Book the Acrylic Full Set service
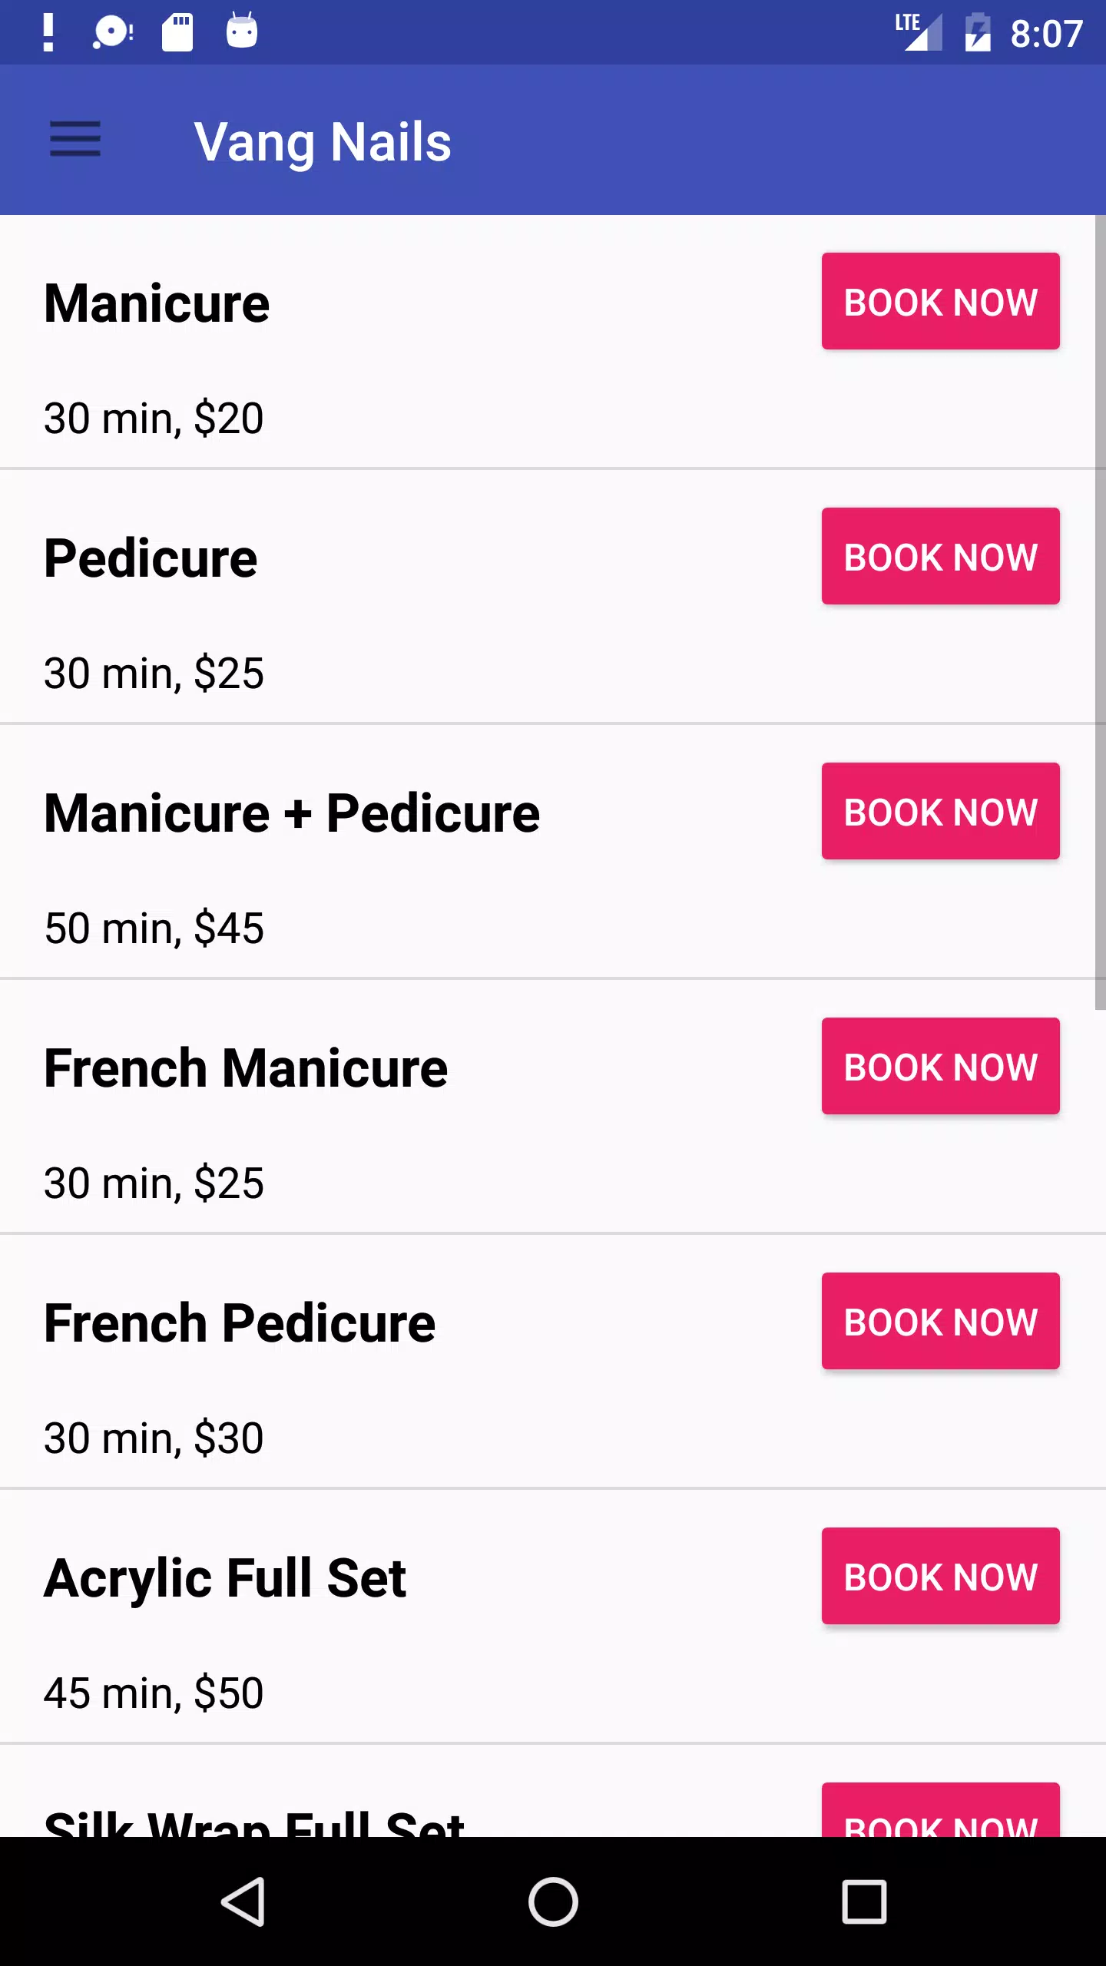Screen dimensions: 1106x1966 (x=940, y=1576)
